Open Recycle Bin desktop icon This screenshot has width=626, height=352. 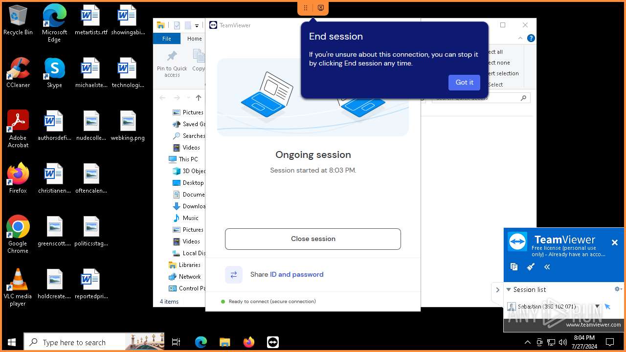click(x=18, y=20)
